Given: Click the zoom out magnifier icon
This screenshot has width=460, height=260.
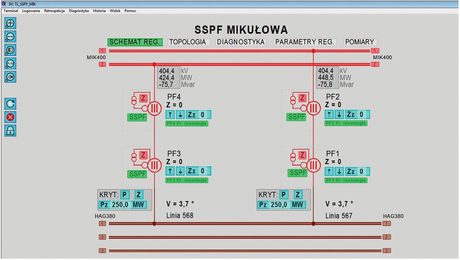Looking at the screenshot, I should [x=10, y=37].
